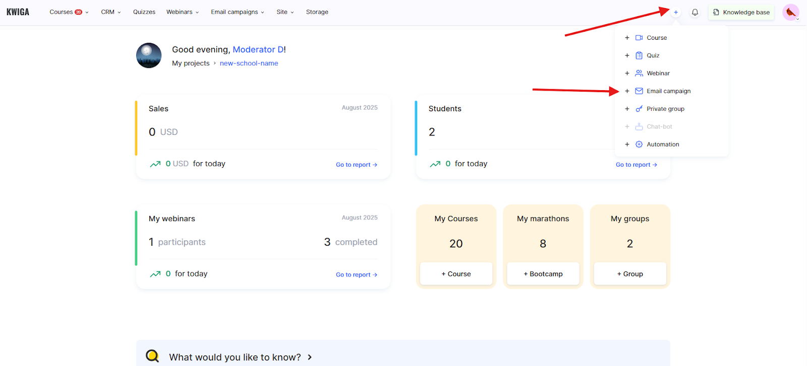The height and width of the screenshot is (366, 807).
Task: Click the Webinar people icon in the menu
Action: 639,73
